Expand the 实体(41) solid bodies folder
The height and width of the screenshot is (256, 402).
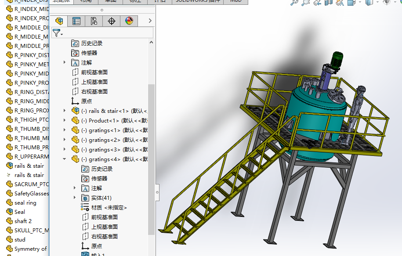click(75, 198)
